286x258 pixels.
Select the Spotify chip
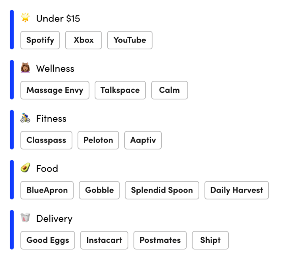[40, 40]
